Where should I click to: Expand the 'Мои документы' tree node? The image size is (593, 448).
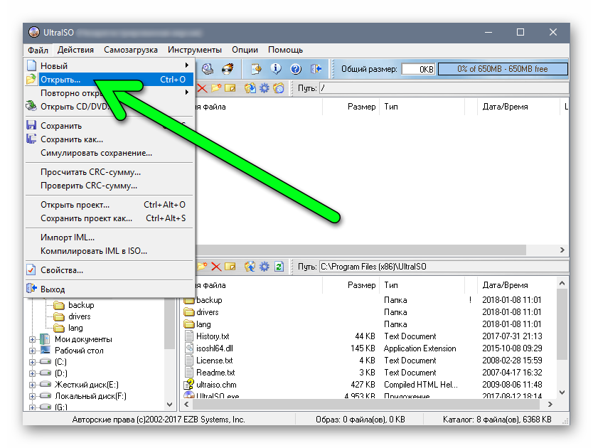pos(32,340)
